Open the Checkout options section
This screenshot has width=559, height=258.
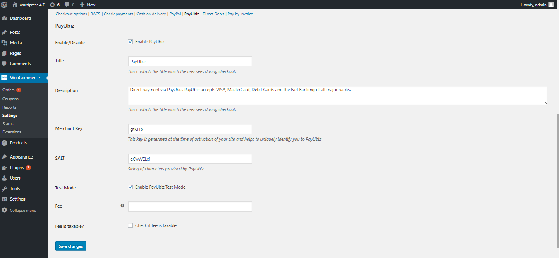pos(71,14)
